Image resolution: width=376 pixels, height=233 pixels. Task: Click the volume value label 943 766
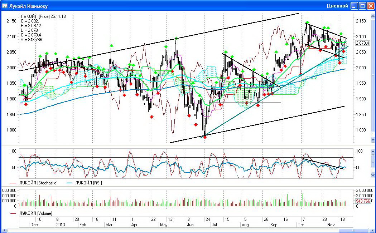362,202
